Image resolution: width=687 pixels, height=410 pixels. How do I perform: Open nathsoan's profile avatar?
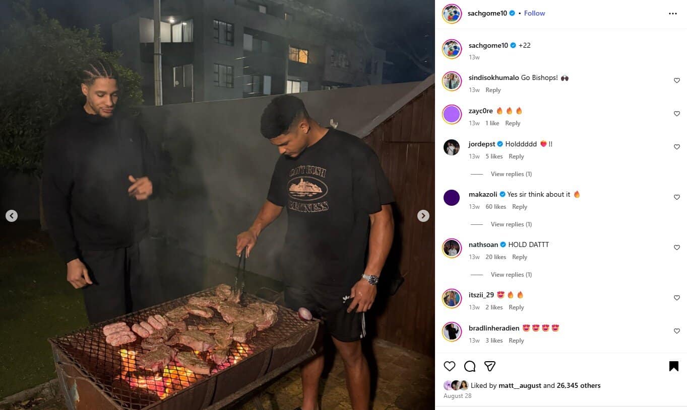pyautogui.click(x=452, y=248)
